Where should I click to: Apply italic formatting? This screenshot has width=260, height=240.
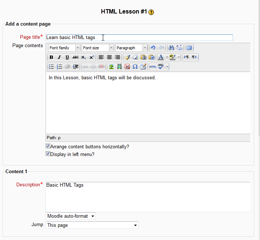coord(59,57)
